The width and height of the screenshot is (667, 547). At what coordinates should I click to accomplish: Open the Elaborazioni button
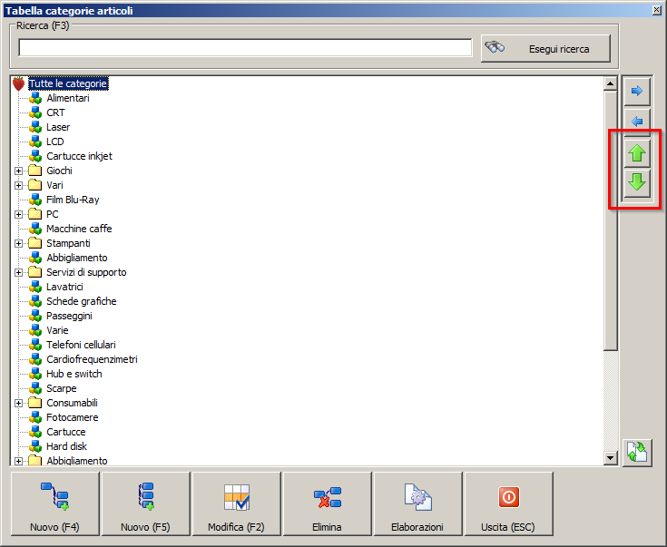(x=417, y=503)
